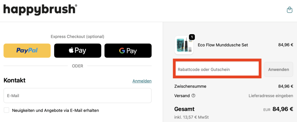Click the 'Lieferadresse eingeben' shipping text

[x=271, y=96]
